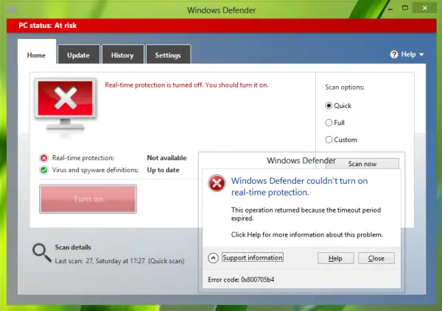The height and width of the screenshot is (311, 442).
Task: Click the Support information link
Action: coord(253,257)
